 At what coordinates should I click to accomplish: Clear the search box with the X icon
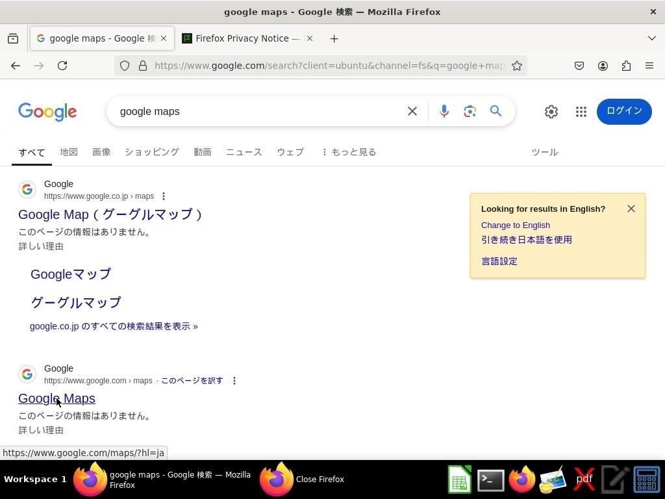click(412, 111)
